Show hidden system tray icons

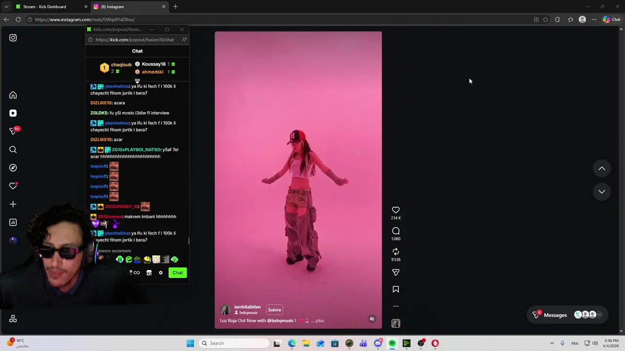[552, 343]
